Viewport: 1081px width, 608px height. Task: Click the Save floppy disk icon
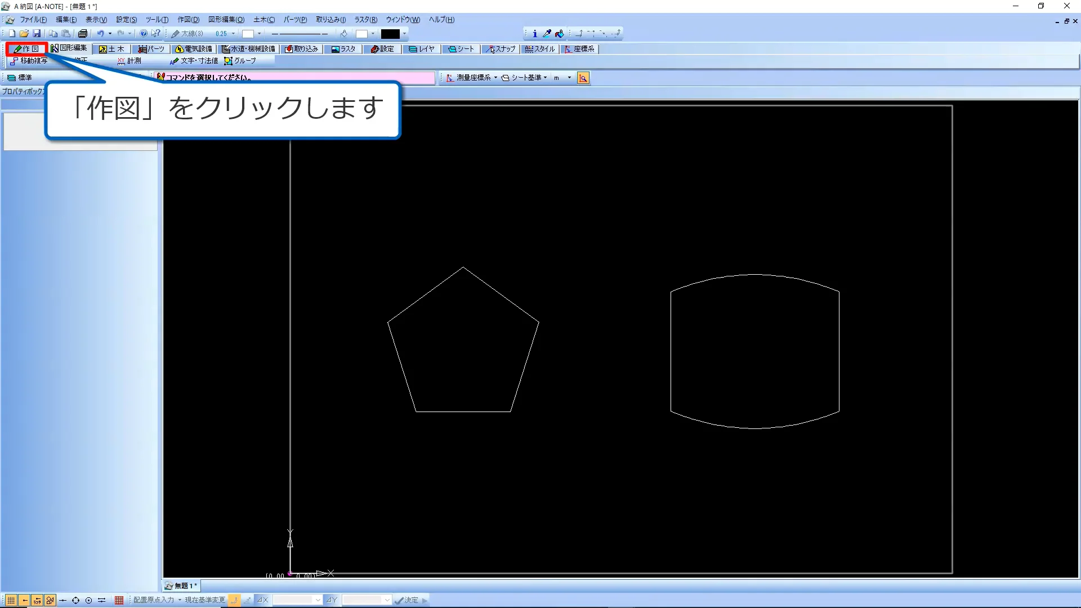pos(37,34)
